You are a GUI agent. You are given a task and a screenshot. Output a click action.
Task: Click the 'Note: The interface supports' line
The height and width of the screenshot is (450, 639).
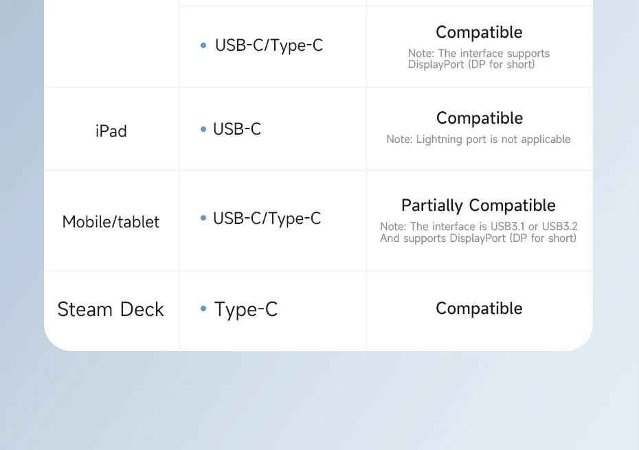point(478,54)
